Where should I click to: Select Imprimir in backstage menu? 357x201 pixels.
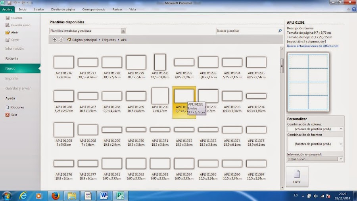point(12,78)
